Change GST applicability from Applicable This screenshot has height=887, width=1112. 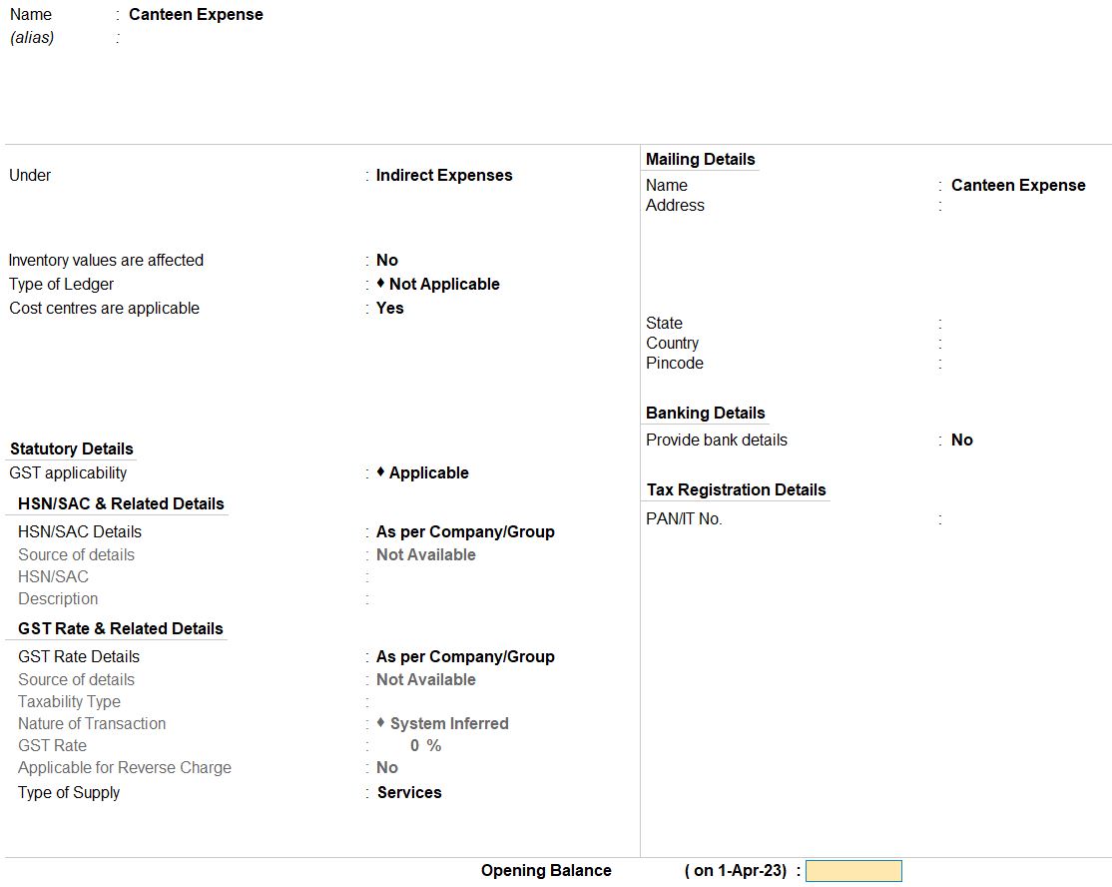tap(428, 473)
